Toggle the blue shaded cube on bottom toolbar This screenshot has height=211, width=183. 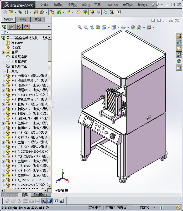click(x=50, y=201)
